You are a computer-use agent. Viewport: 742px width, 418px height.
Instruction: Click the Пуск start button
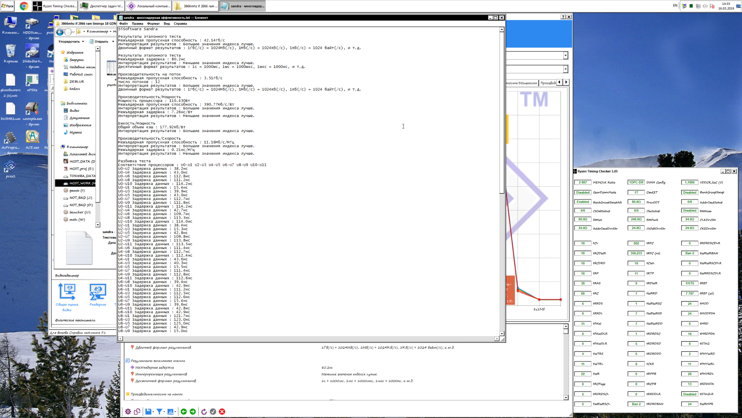8,6
